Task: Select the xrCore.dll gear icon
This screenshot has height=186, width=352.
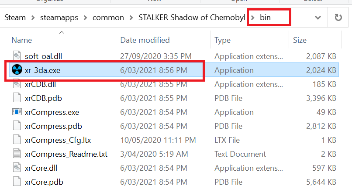Action: (17, 168)
